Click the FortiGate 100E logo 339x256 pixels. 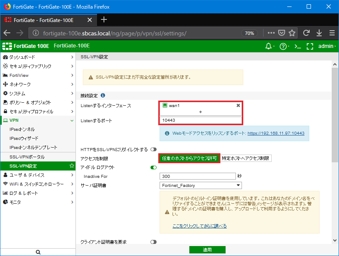(x=25, y=46)
